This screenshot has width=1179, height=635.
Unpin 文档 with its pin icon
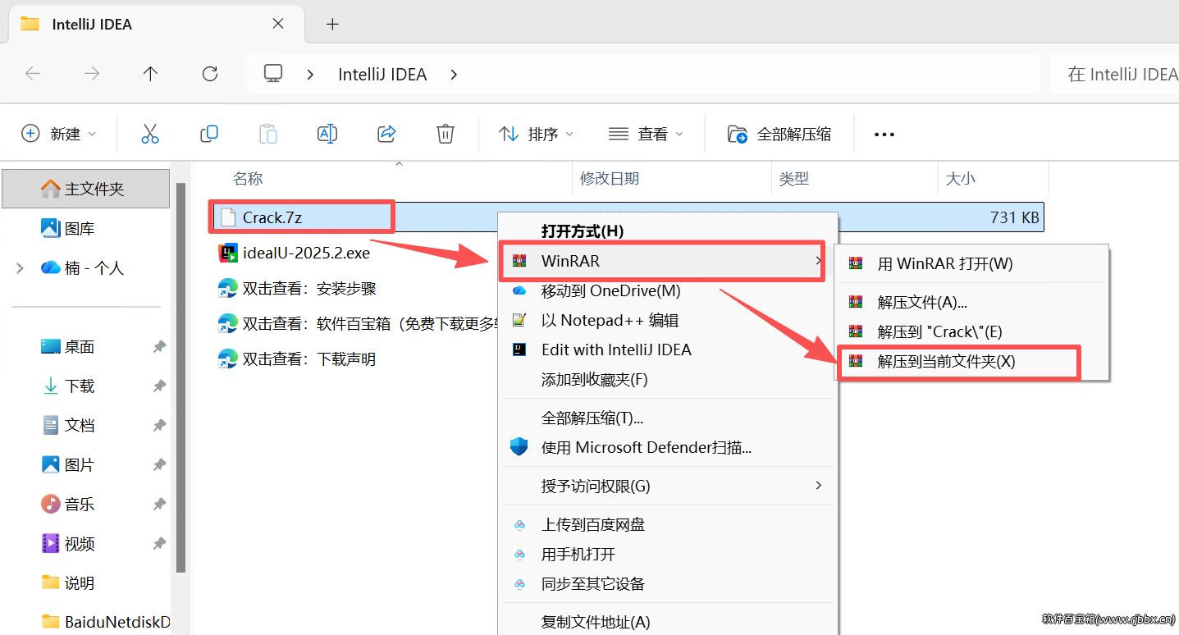tap(159, 426)
